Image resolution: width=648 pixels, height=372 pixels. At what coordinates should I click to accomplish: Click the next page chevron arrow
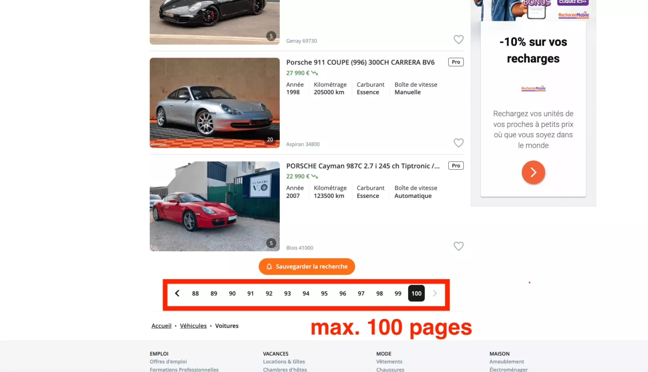point(435,293)
